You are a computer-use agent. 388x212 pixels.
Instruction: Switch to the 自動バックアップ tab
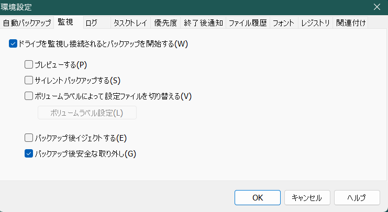27,23
